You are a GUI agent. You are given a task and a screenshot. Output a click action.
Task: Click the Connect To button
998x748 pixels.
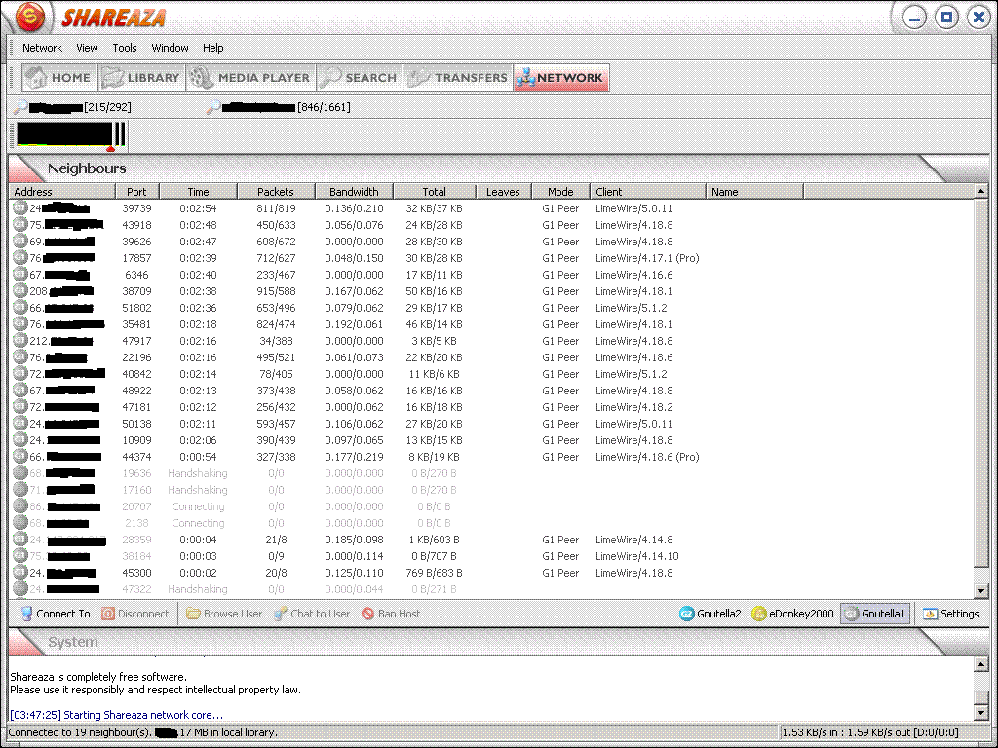pyautogui.click(x=56, y=614)
